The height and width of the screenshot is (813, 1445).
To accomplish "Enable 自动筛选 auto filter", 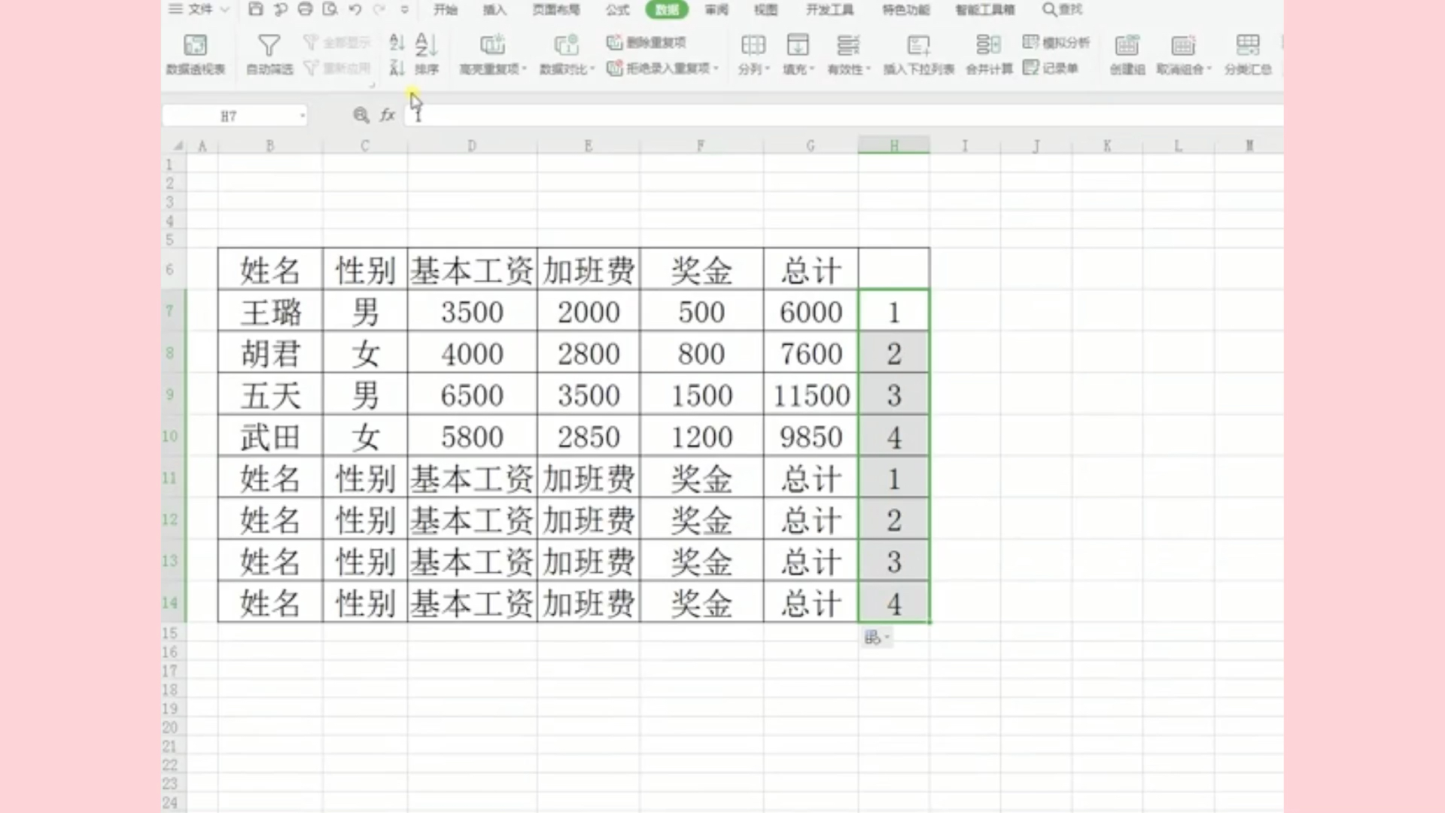I will point(269,54).
